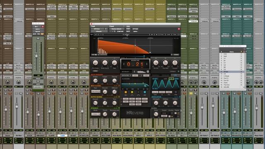Open the H-Reverb insert selector dropdown

[99, 31]
